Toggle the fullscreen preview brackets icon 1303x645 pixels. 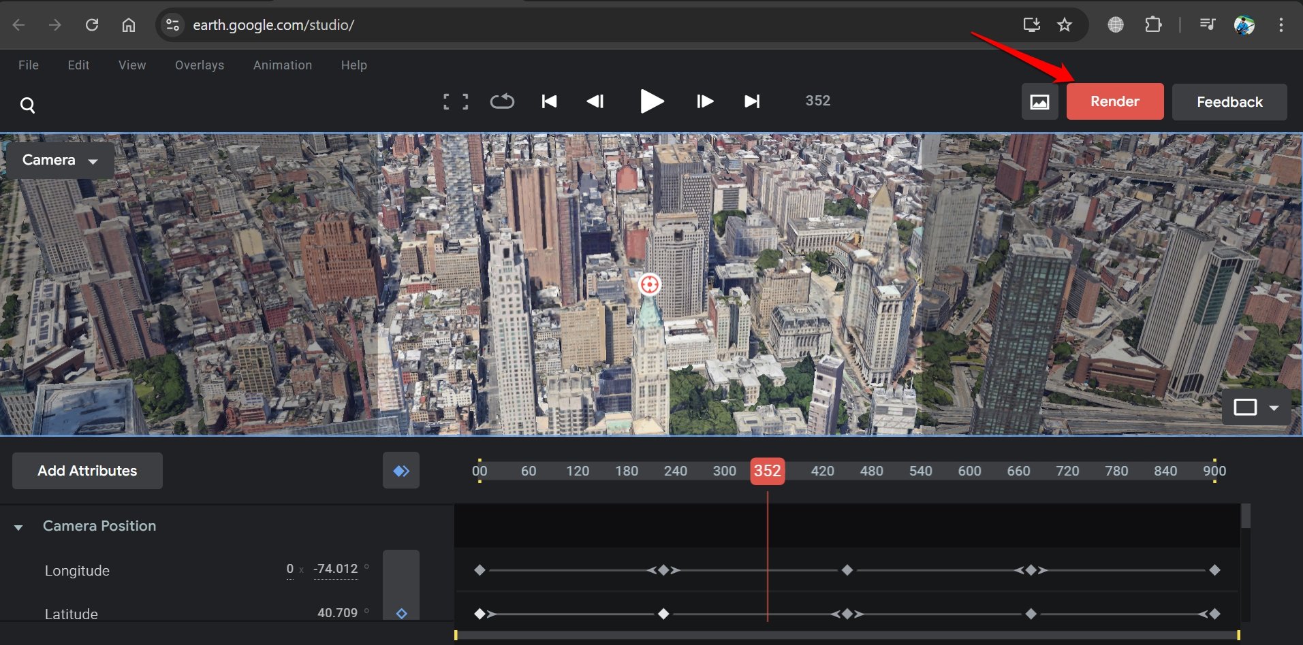click(x=456, y=102)
